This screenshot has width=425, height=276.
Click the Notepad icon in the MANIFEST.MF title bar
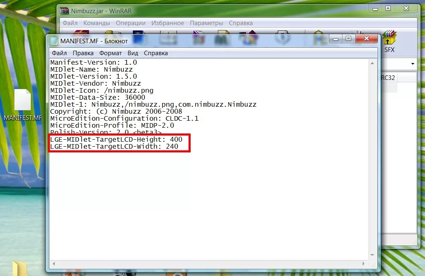pyautogui.click(x=54, y=41)
